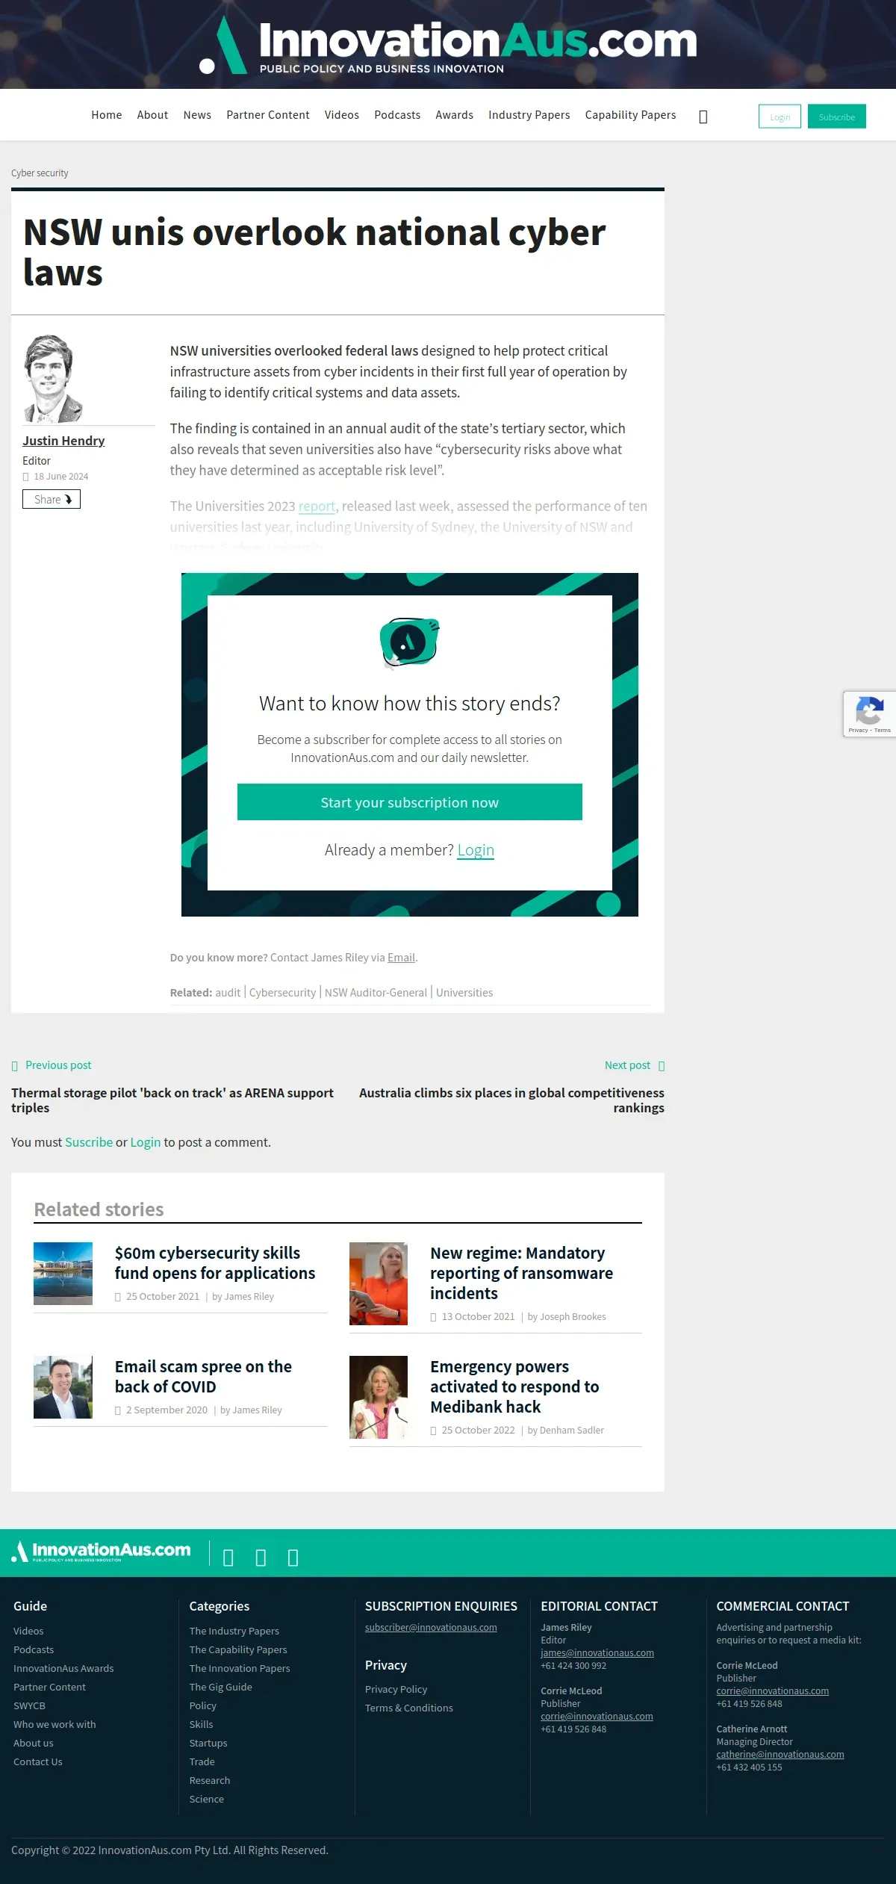Open Terms & Conditions footer link
The image size is (896, 1884).
click(x=409, y=1708)
